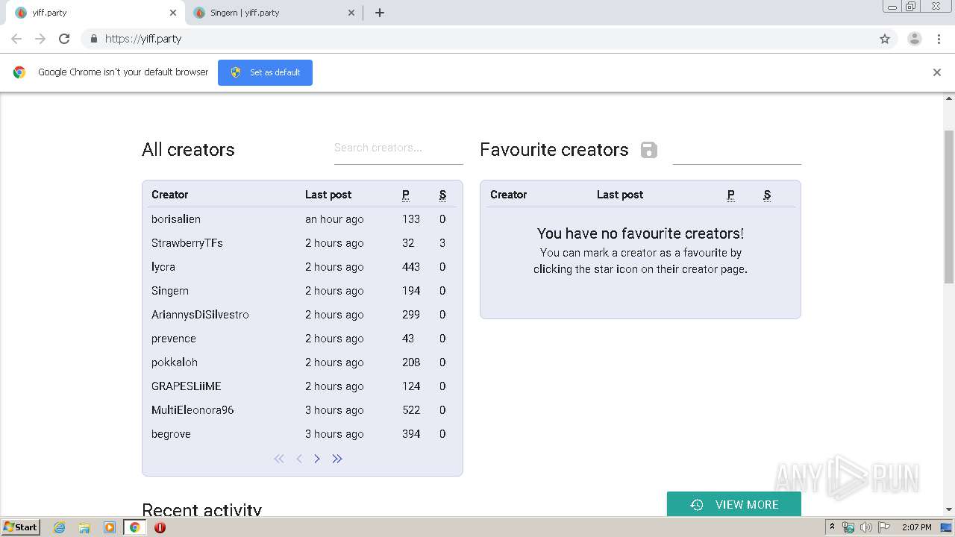Click the save favourites floppy icon

(x=649, y=150)
